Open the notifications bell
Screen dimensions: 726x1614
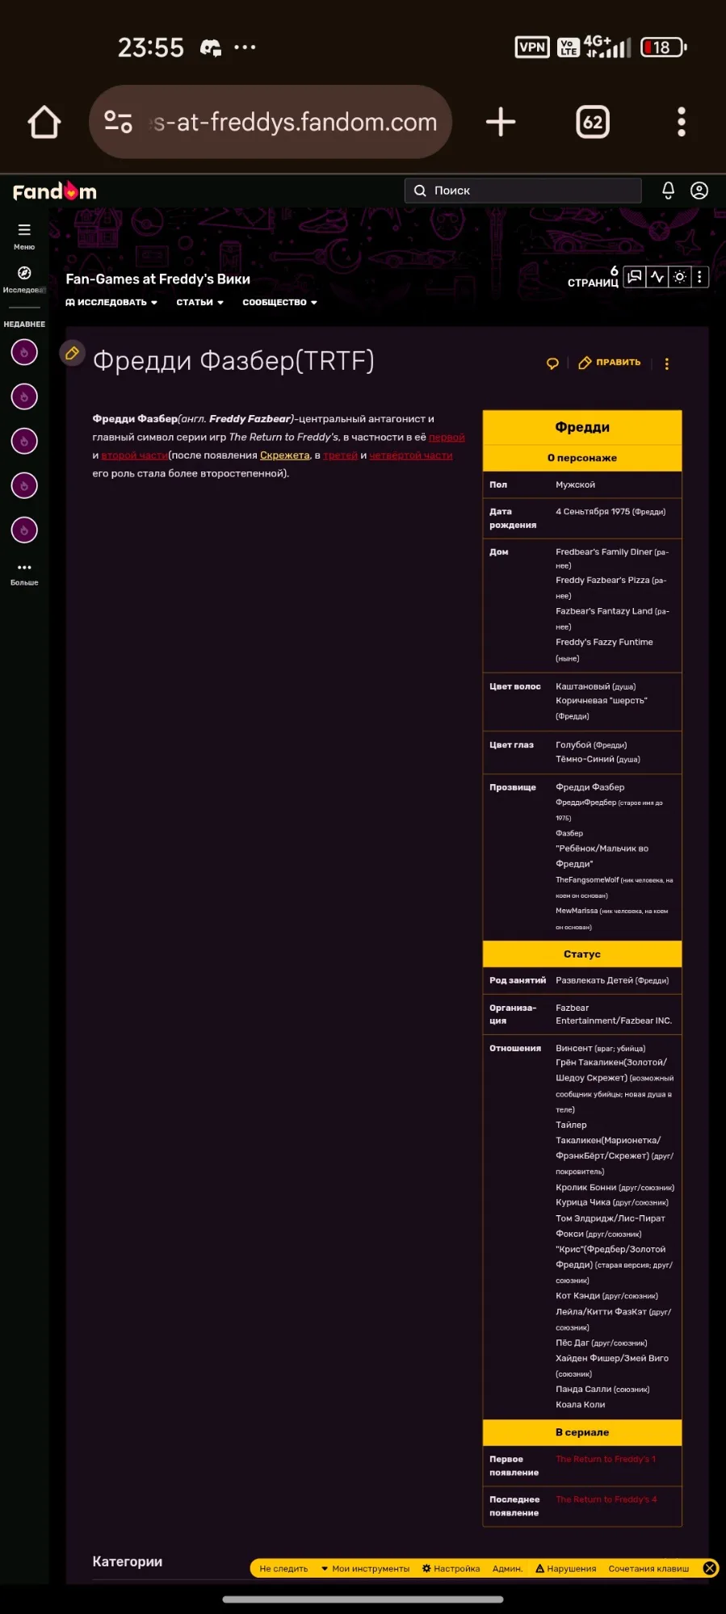[x=668, y=191]
